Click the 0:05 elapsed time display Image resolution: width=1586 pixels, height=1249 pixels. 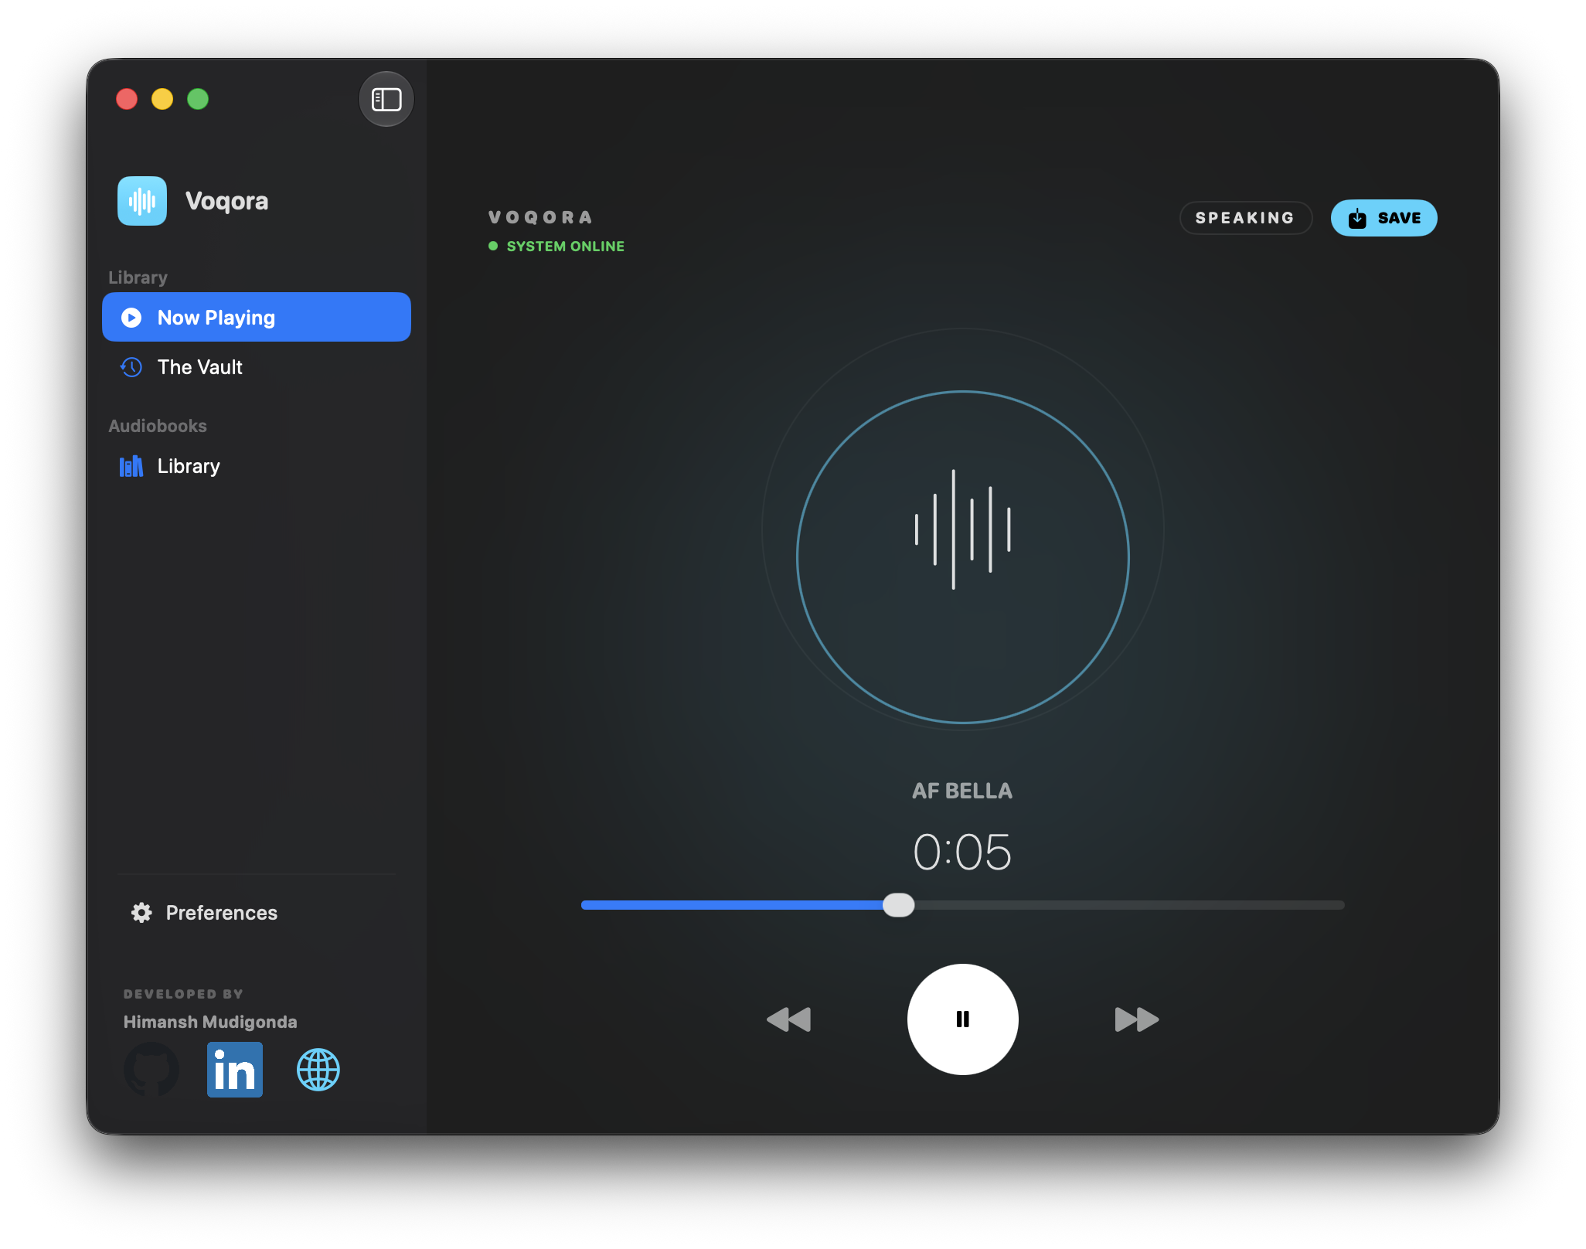click(x=962, y=852)
